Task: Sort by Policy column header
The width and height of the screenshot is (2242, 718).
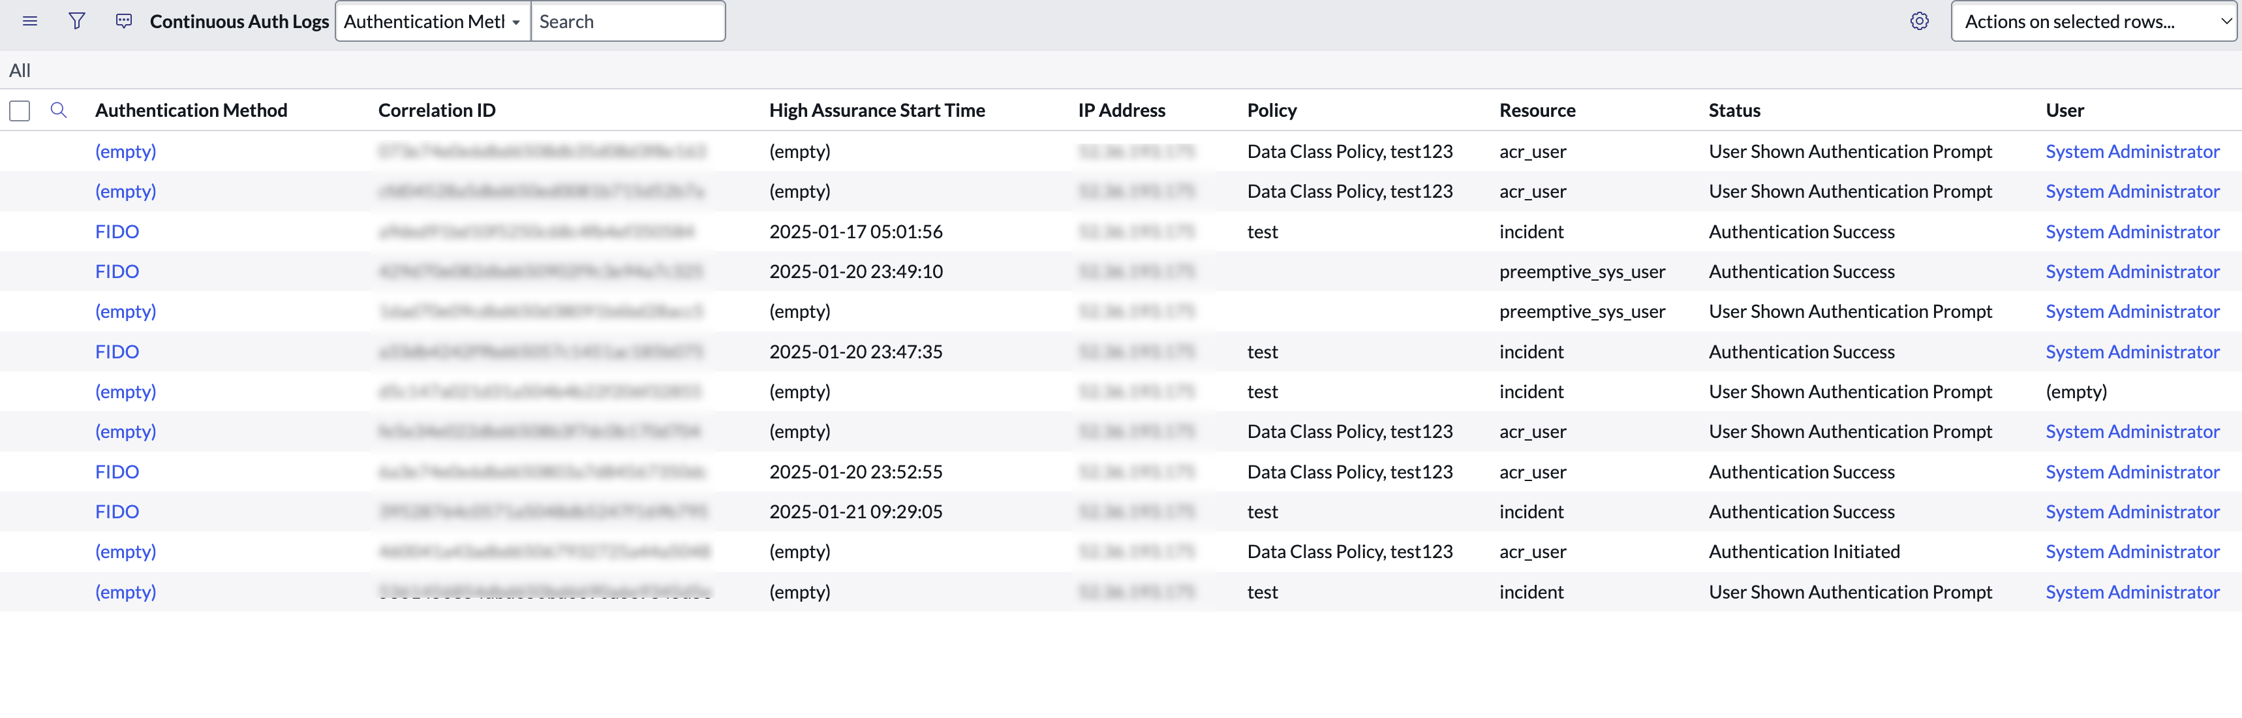Action: pyautogui.click(x=1272, y=110)
